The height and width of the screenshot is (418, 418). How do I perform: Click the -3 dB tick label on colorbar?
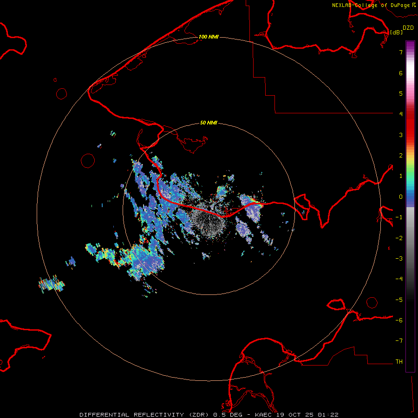coord(399,259)
